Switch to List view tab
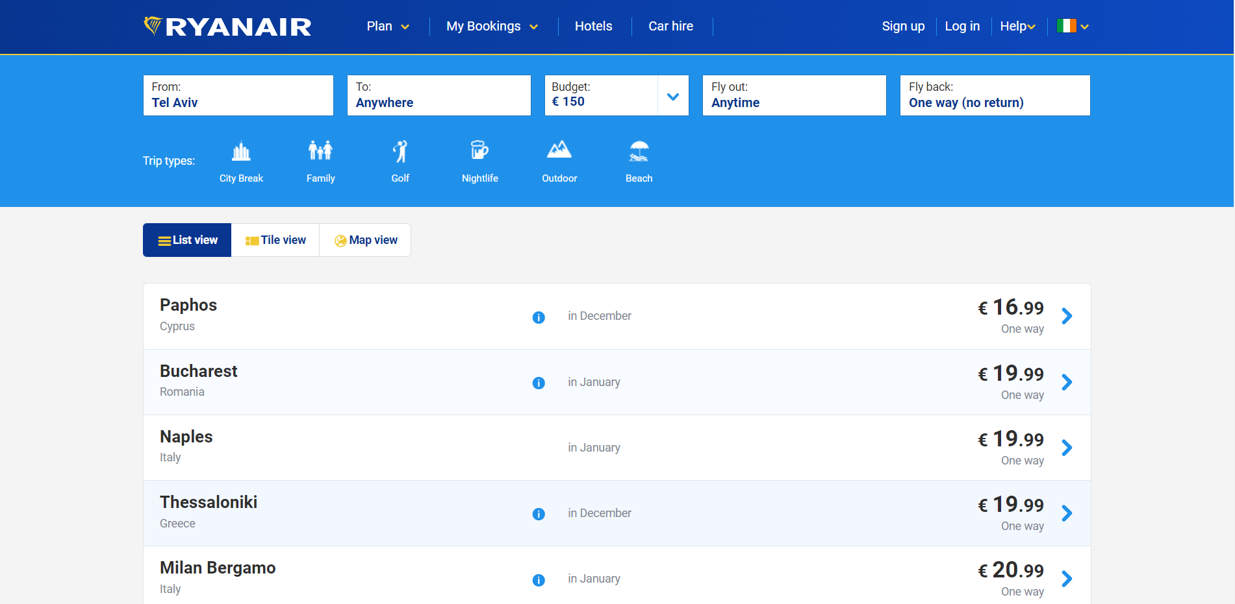Screen dimensions: 1235x604 tap(187, 240)
